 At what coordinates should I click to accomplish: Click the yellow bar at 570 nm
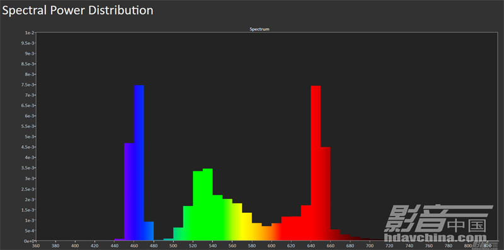pos(247,227)
